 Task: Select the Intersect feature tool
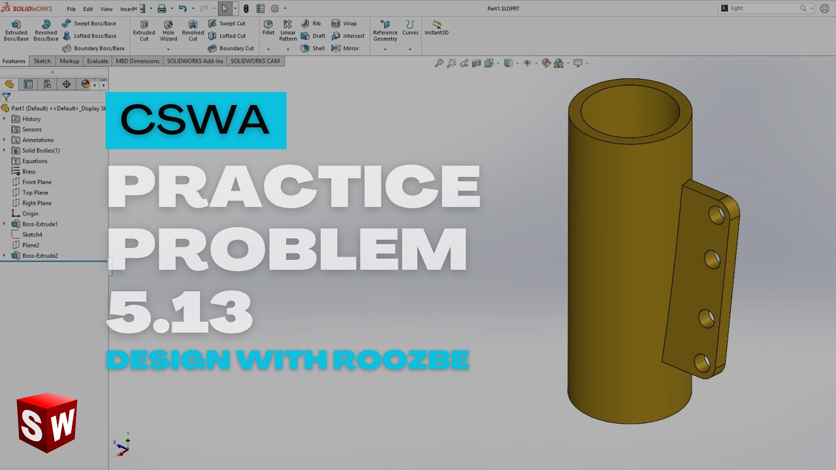(348, 36)
